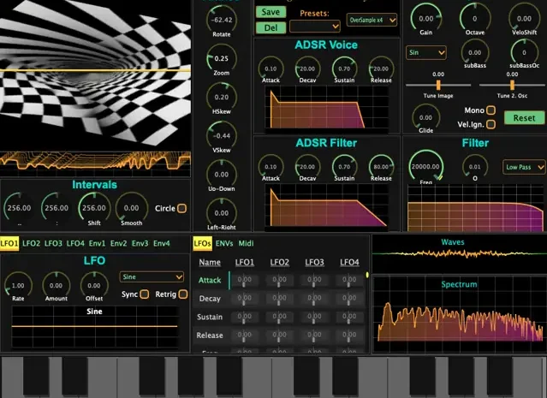Click the subBass knob
547x398 pixels.
click(x=475, y=52)
